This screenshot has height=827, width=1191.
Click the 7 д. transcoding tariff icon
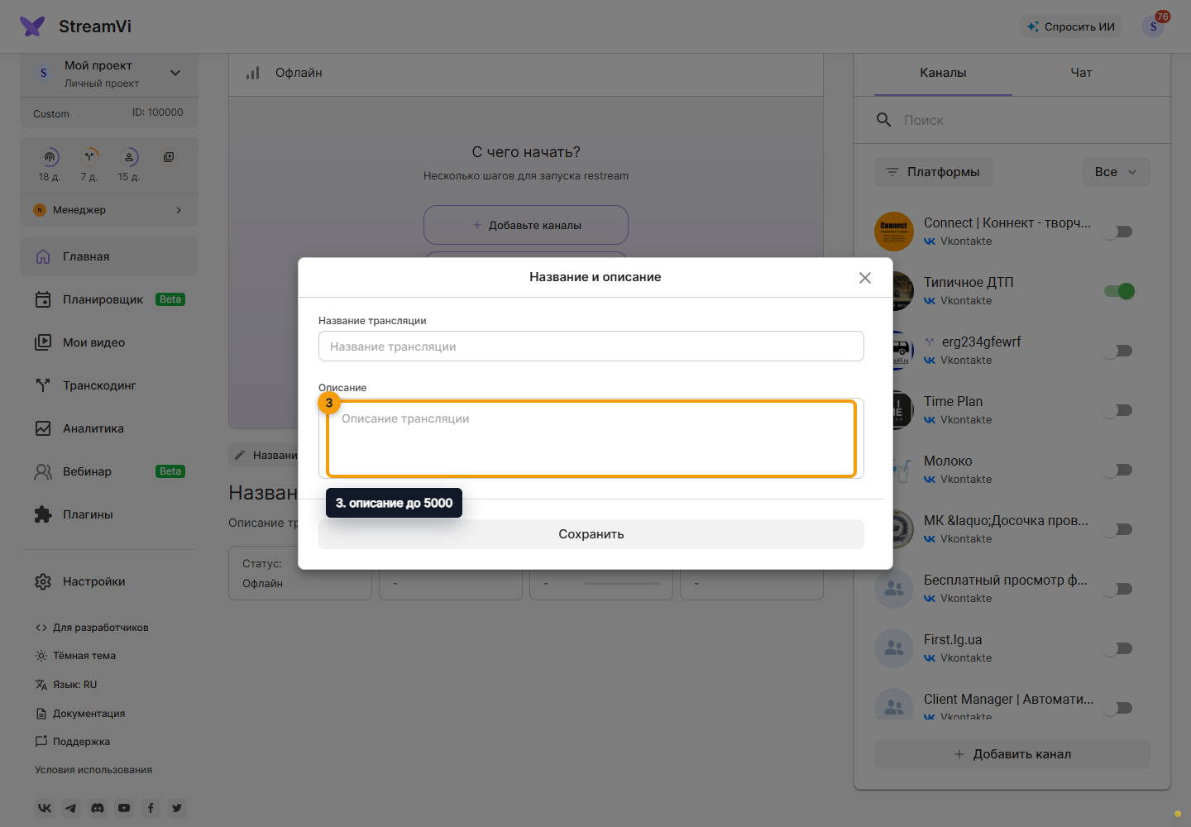[89, 156]
